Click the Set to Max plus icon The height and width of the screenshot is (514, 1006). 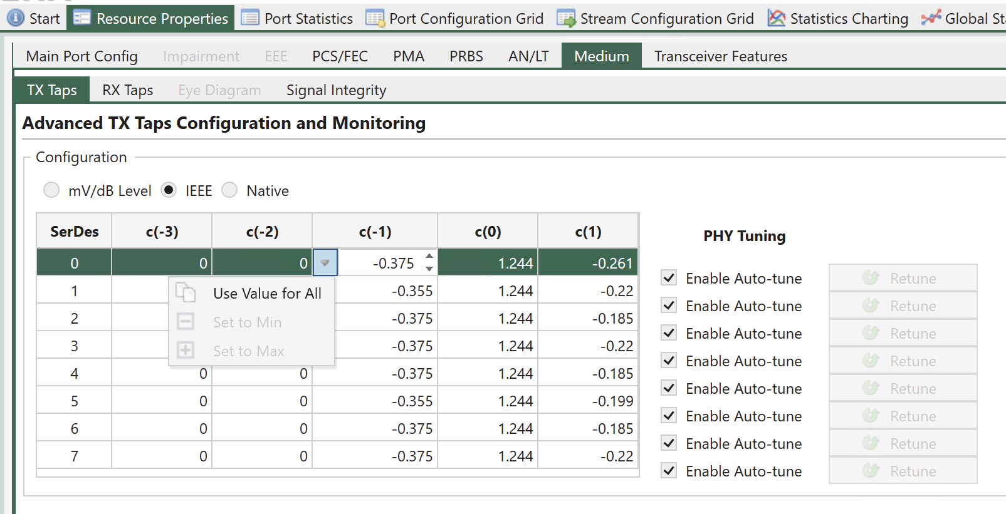click(x=186, y=350)
